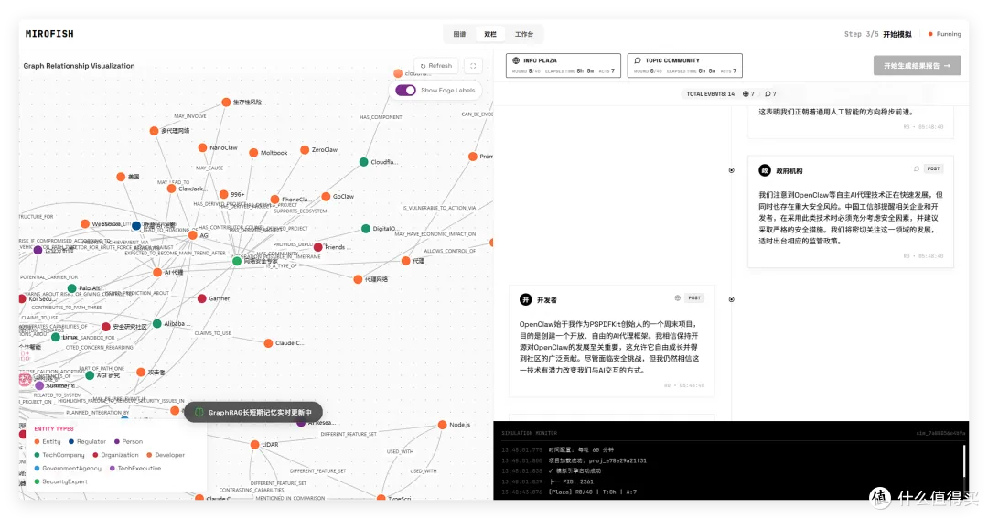Click the chat bubble event count 7

(x=770, y=94)
